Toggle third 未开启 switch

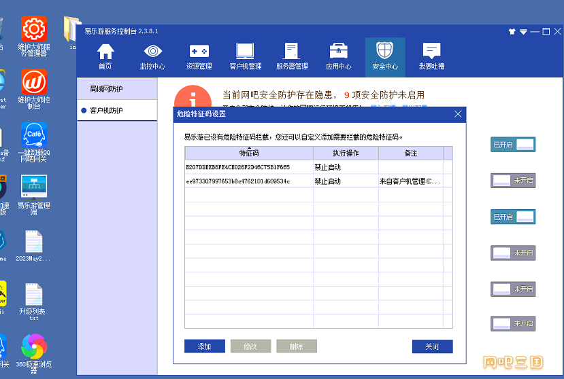click(513, 289)
